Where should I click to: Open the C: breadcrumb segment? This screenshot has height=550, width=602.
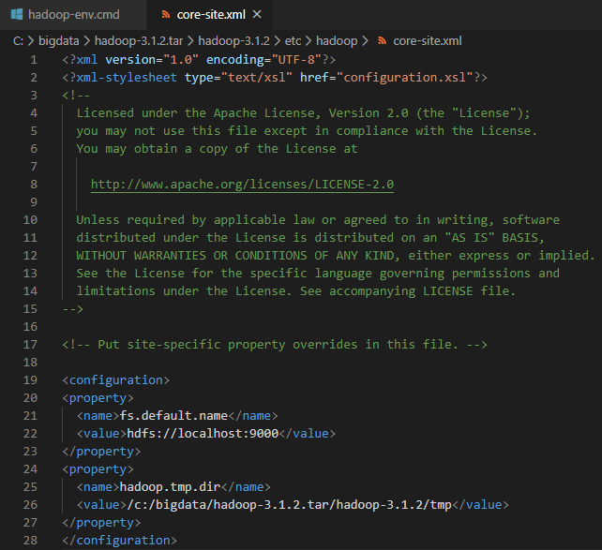point(18,40)
